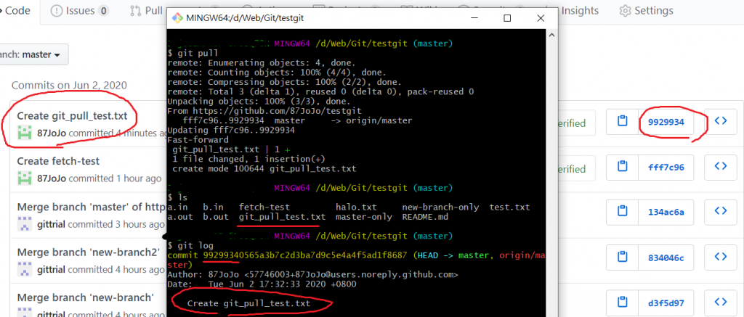
Task: Open the Insights tab
Action: [580, 10]
